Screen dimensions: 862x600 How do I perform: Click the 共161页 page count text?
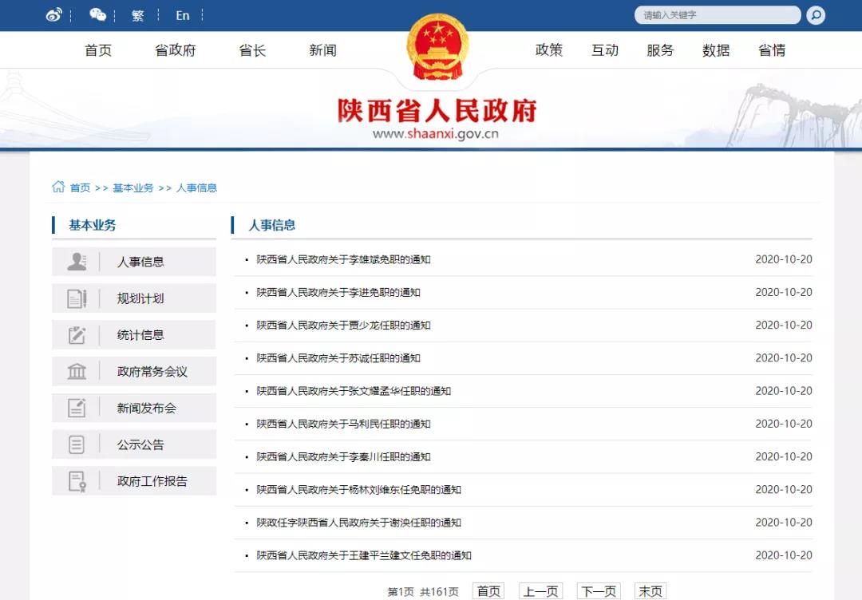click(439, 592)
